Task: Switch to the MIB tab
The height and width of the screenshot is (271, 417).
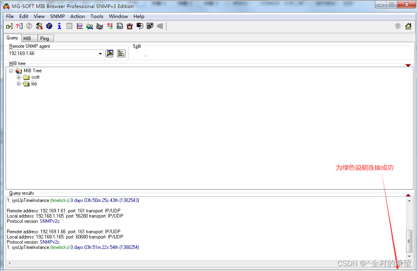Action: click(29, 38)
